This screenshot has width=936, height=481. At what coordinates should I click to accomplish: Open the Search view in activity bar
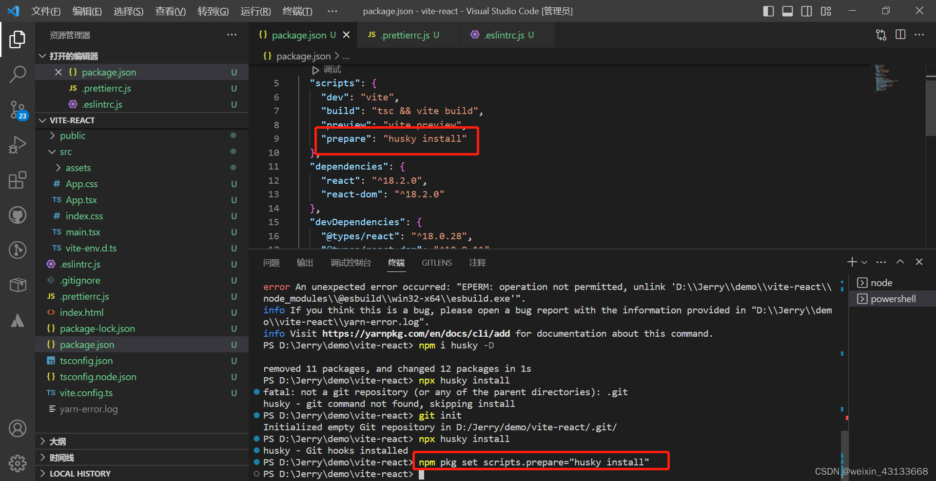coord(18,75)
